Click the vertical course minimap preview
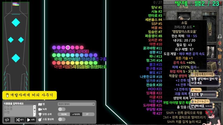Image resolution: width=223 pixels, height=125 pixels. pyautogui.click(x=16, y=46)
